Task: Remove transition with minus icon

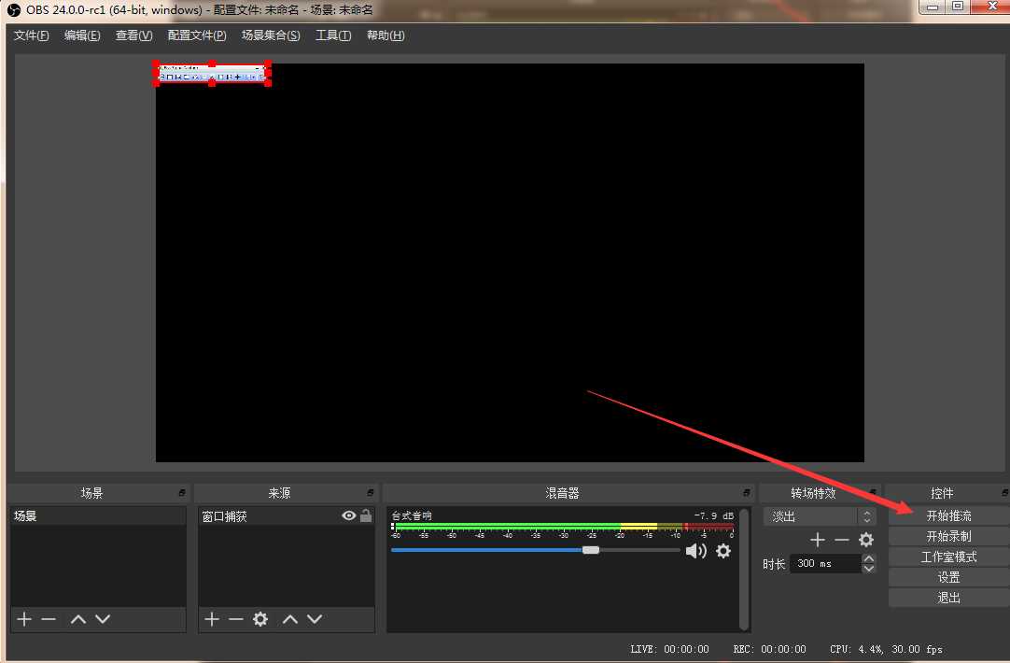Action: [x=842, y=540]
